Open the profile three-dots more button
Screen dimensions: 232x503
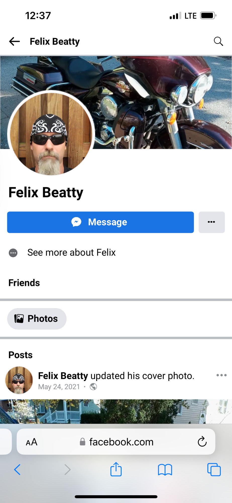(x=211, y=222)
